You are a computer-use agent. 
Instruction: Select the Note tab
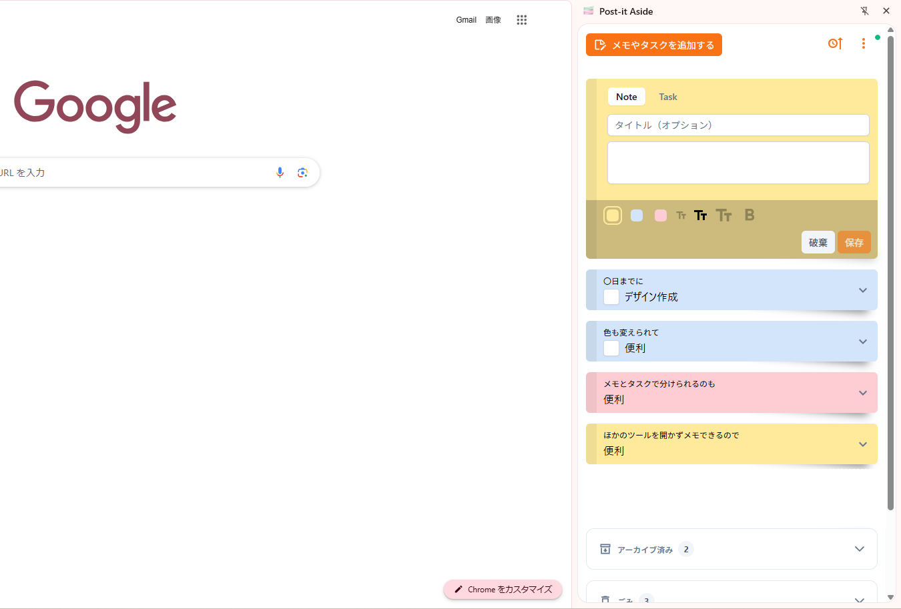(626, 97)
